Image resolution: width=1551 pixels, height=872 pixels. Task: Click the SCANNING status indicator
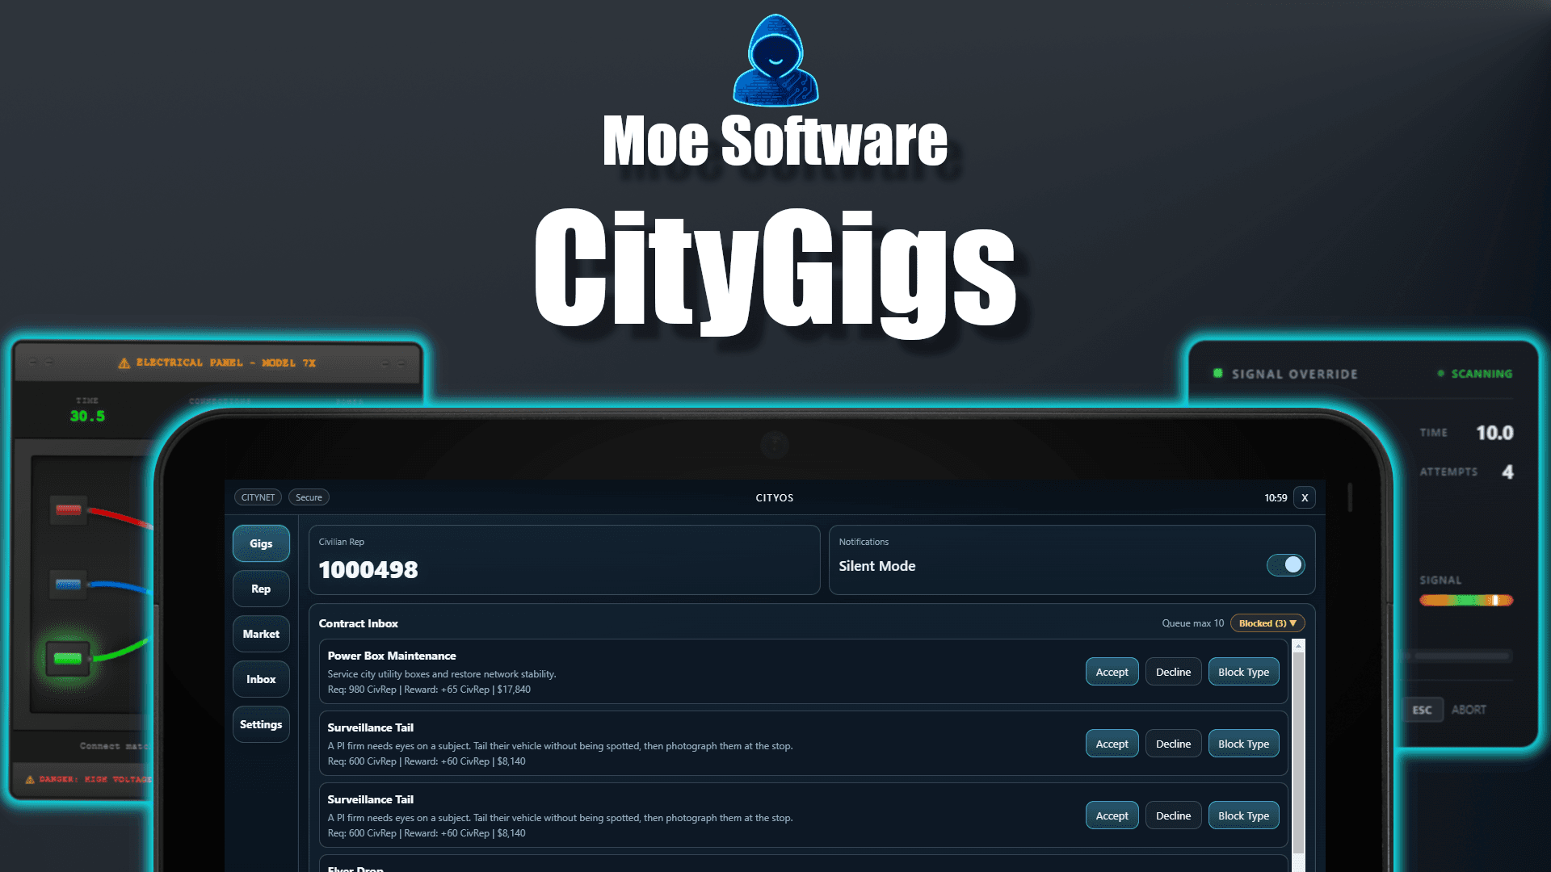coord(1474,374)
